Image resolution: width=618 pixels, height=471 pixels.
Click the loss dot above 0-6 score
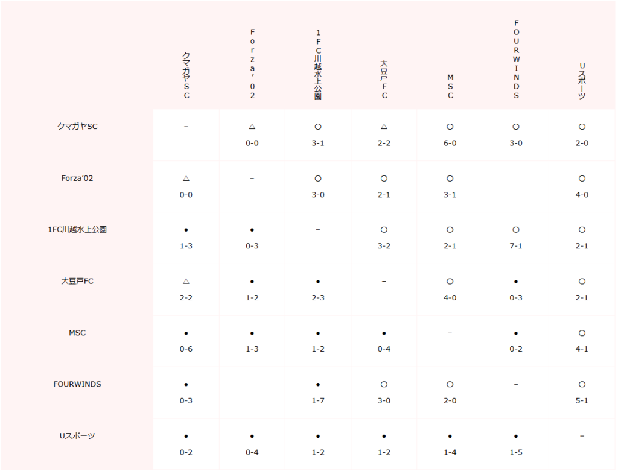click(186, 333)
